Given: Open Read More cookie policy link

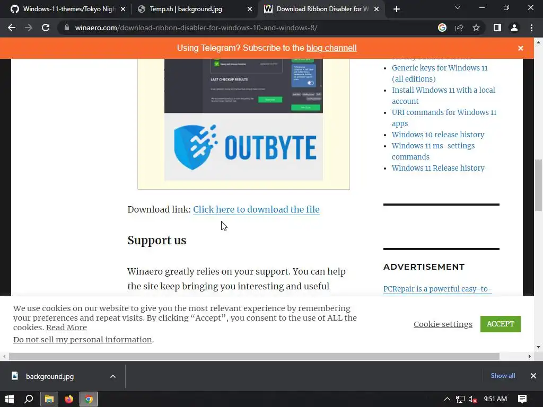Looking at the screenshot, I should tap(66, 328).
